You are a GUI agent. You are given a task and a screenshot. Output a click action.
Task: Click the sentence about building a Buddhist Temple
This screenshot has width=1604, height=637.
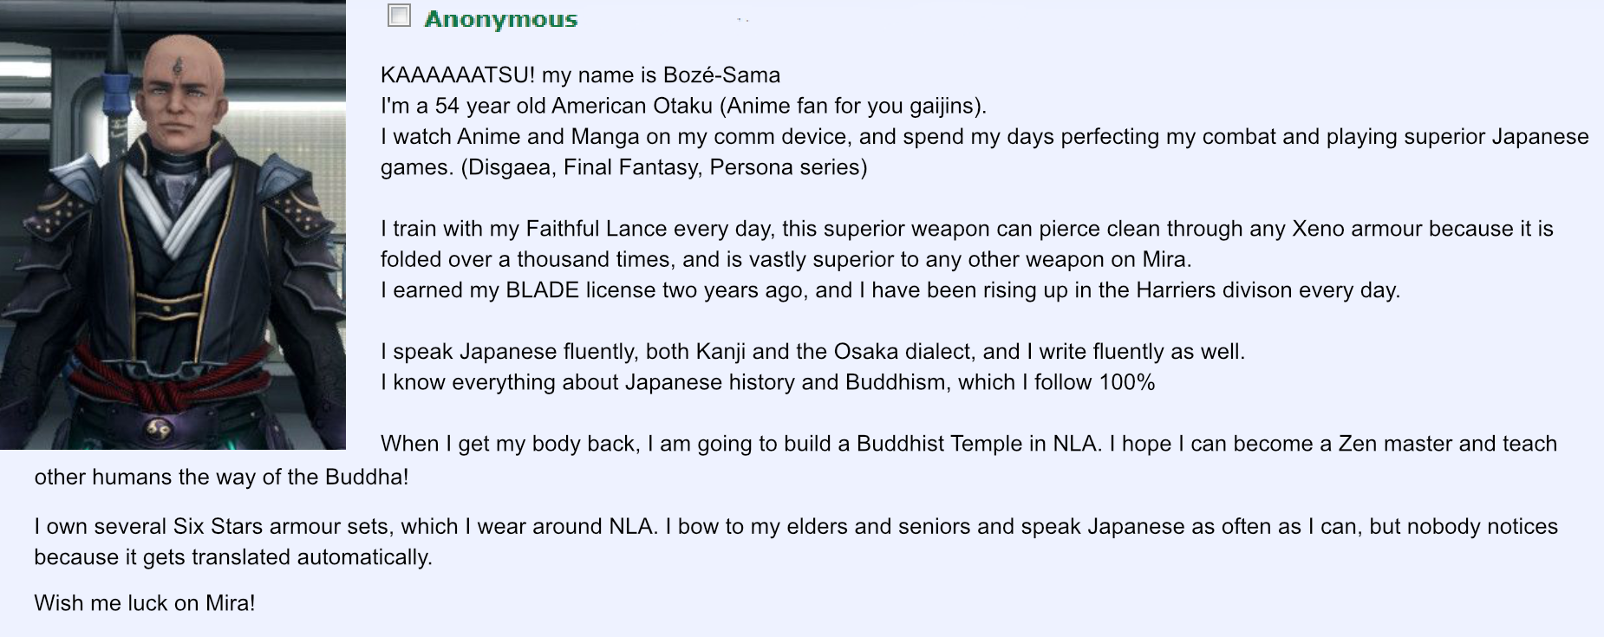[x=968, y=444]
